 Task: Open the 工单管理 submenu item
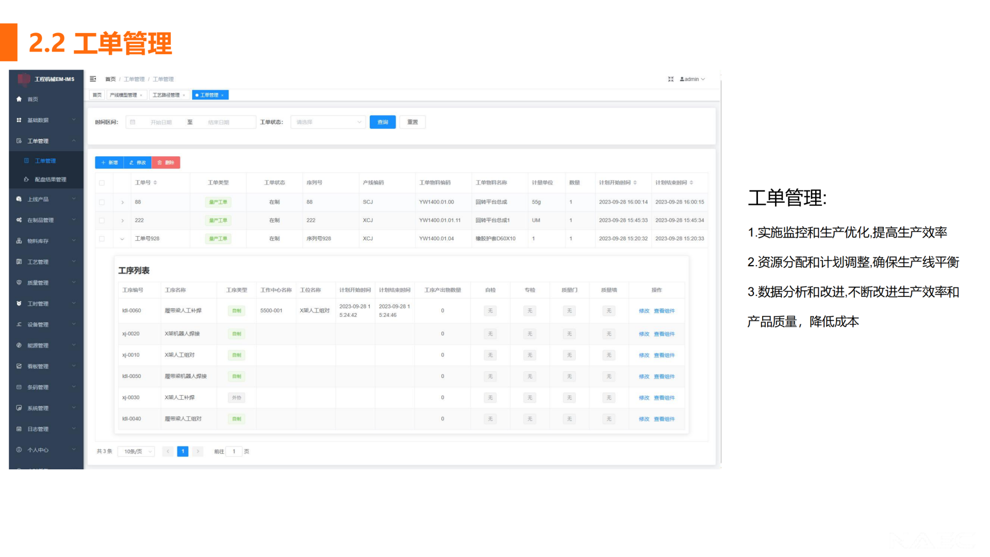coord(46,161)
